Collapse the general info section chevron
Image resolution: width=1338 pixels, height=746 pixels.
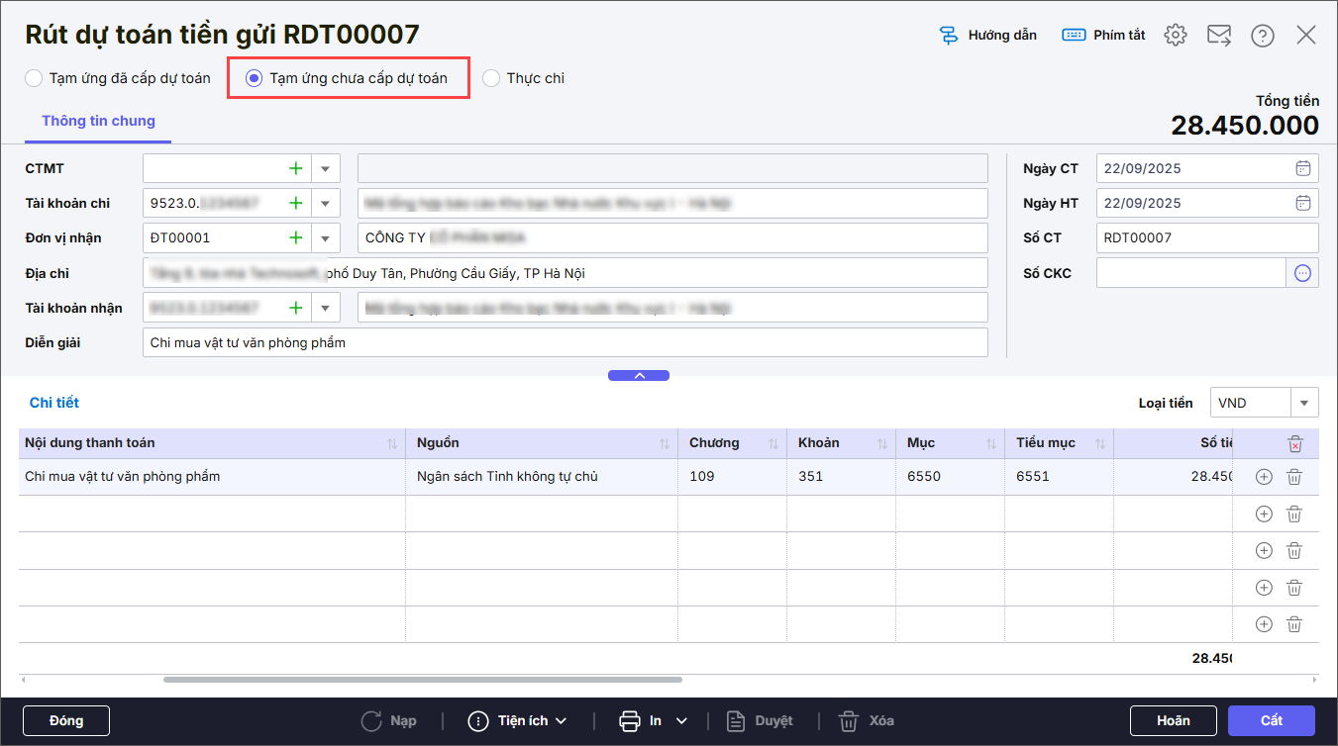[x=639, y=376]
